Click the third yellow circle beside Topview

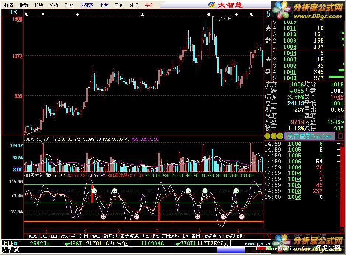(x=280, y=136)
